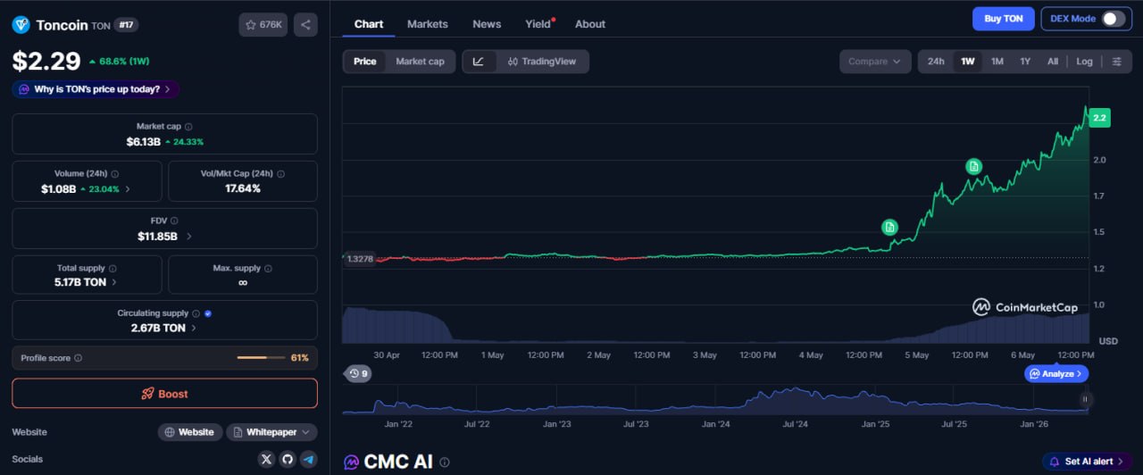Select 24h time range
The width and height of the screenshot is (1143, 475).
pyautogui.click(x=936, y=62)
